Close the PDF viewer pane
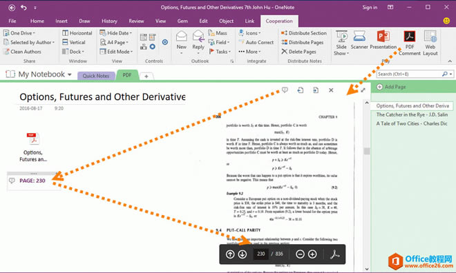This screenshot has width=456, height=273. [331, 90]
